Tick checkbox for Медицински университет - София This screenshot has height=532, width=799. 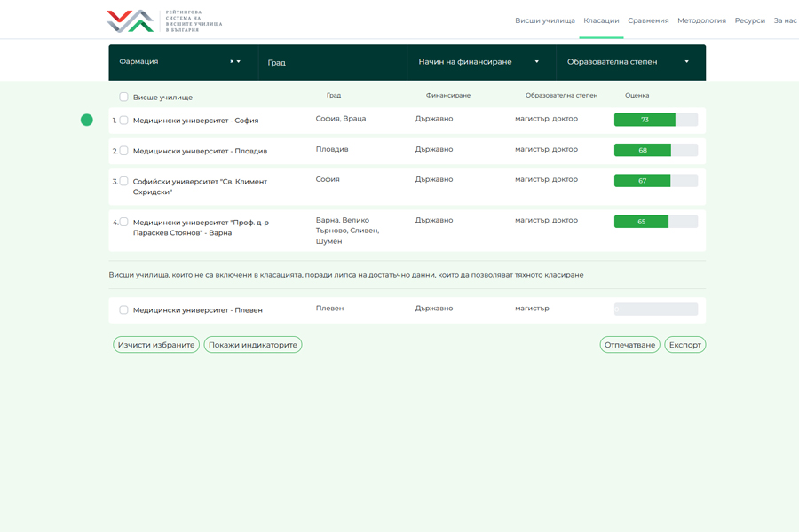coord(123,121)
